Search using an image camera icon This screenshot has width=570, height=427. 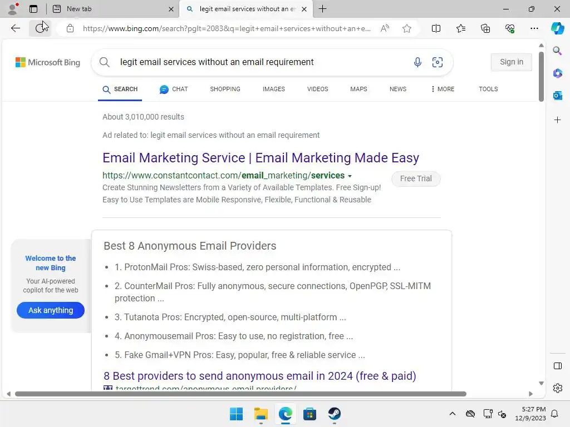click(x=438, y=62)
